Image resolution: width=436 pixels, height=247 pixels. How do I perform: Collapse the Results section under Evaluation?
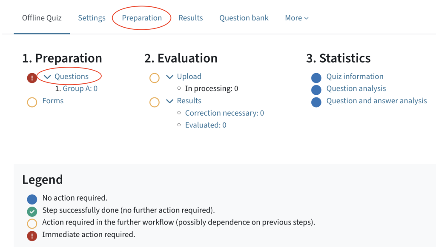(169, 101)
